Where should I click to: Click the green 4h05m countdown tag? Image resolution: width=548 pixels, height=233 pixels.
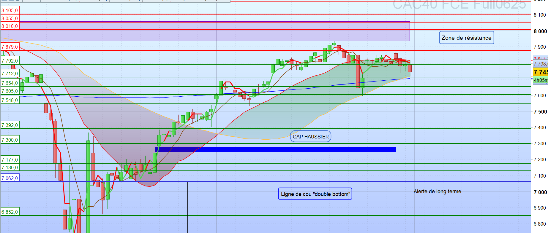point(540,80)
